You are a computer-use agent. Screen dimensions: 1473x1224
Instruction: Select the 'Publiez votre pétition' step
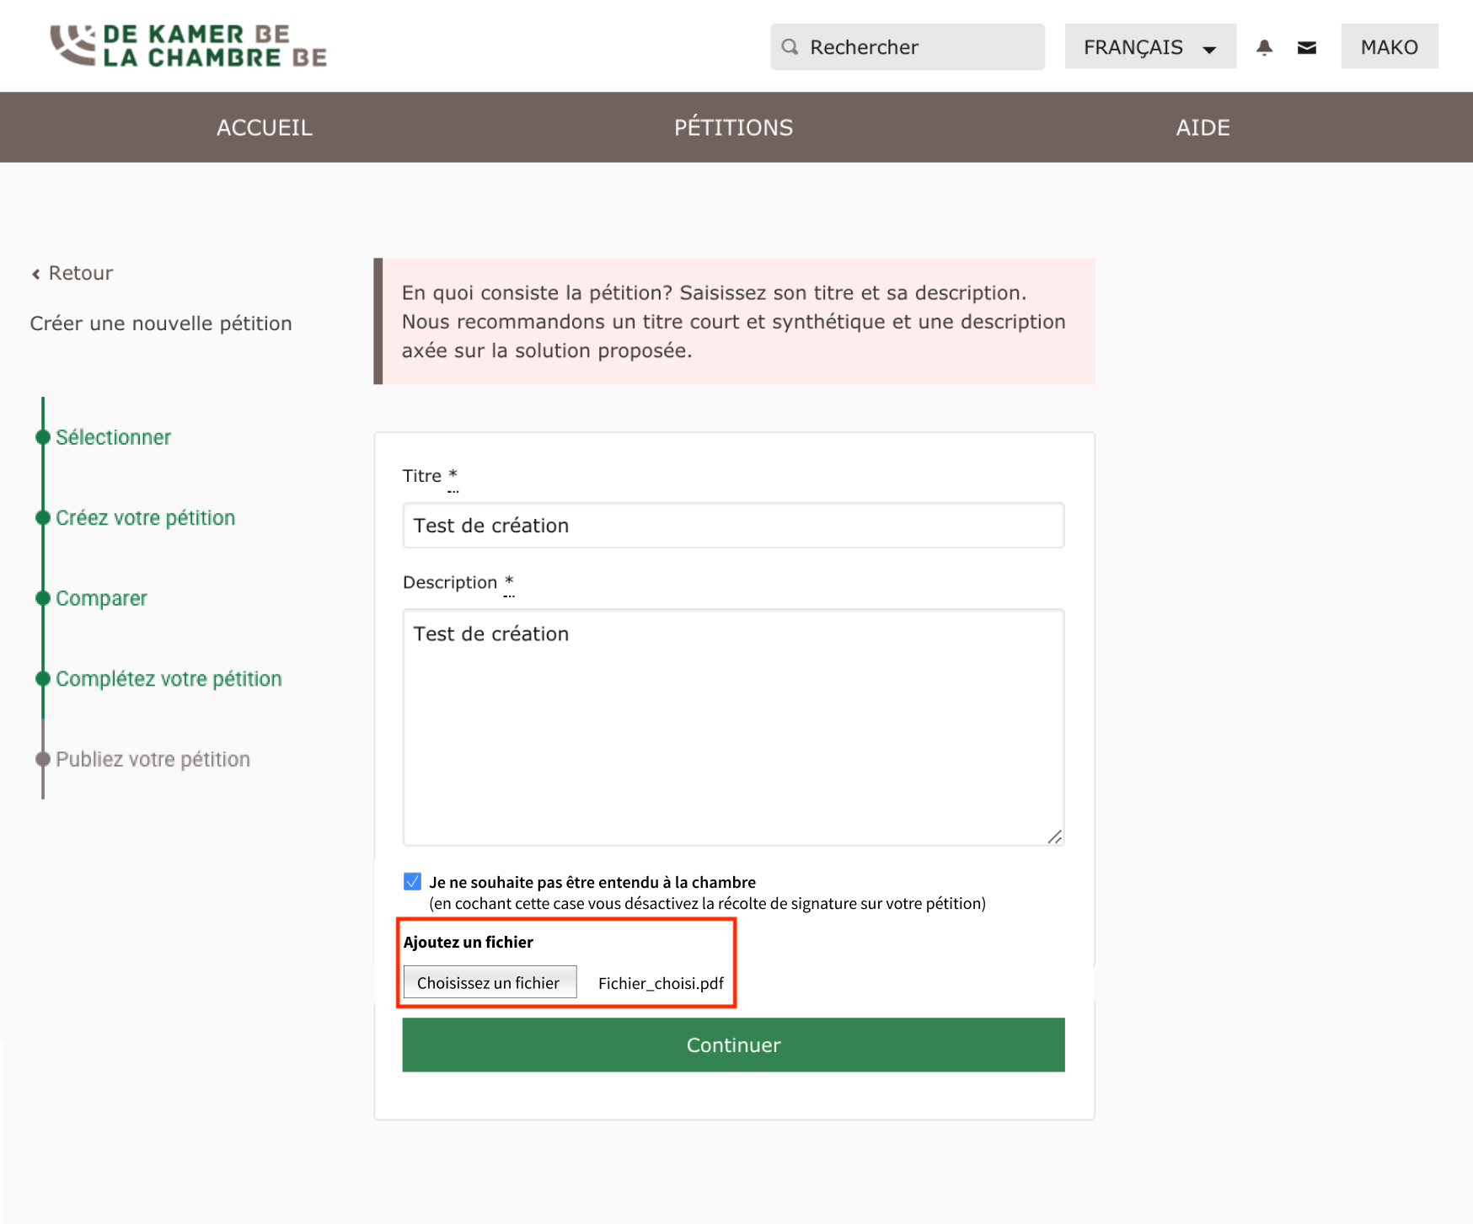152,758
